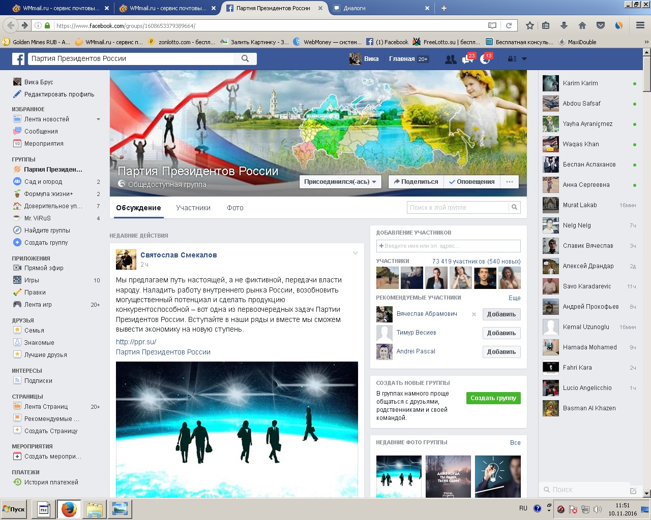Switch to Фото tab
The width and height of the screenshot is (651, 520).
[x=235, y=208]
